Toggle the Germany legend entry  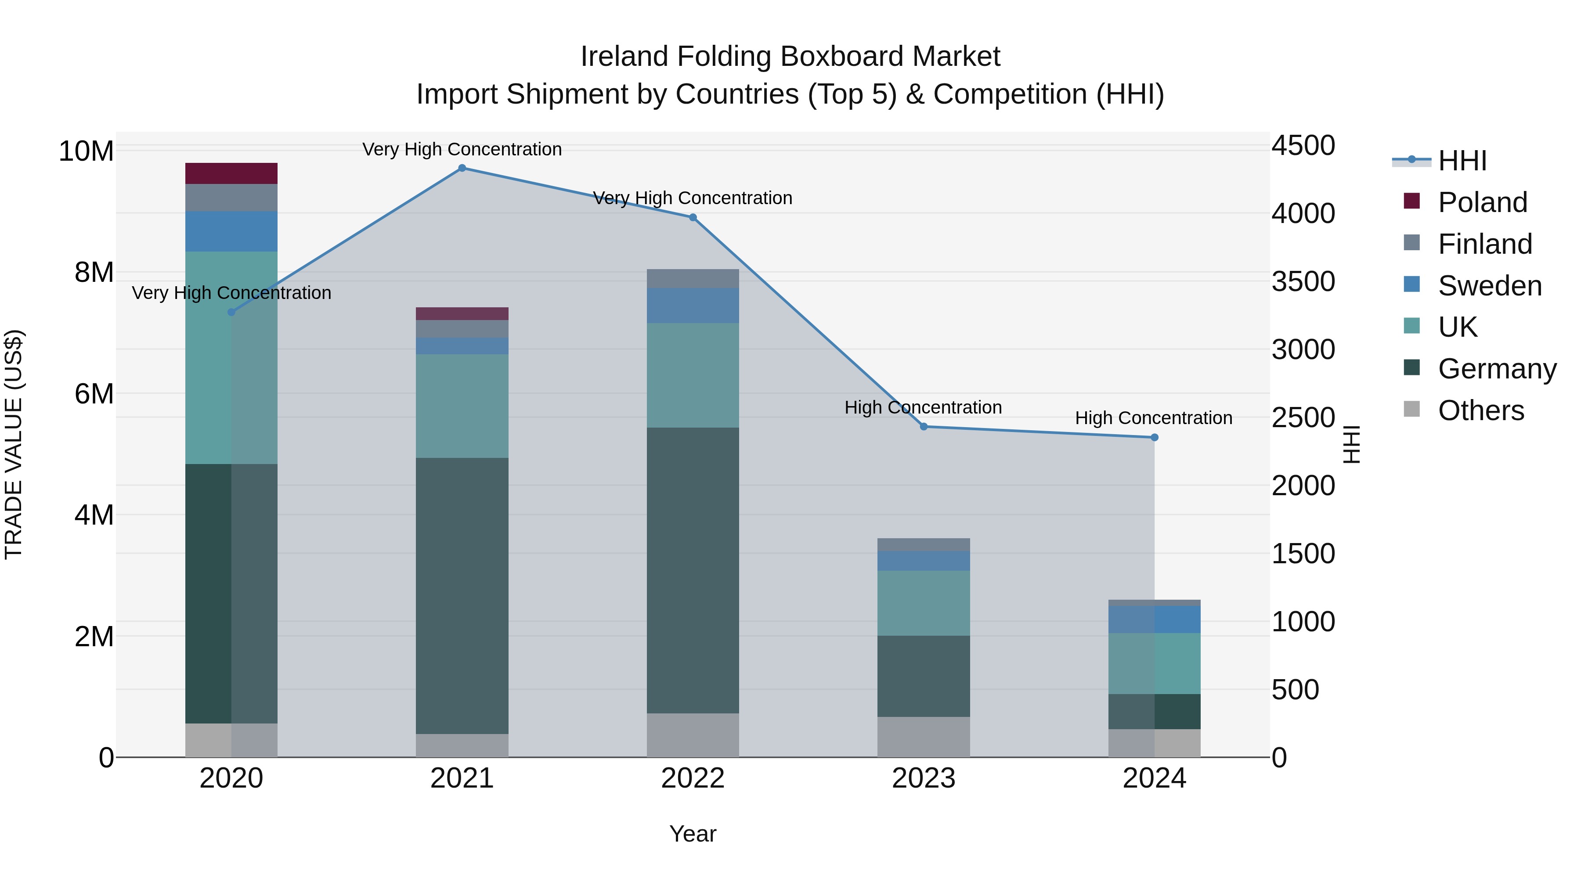(x=1480, y=369)
